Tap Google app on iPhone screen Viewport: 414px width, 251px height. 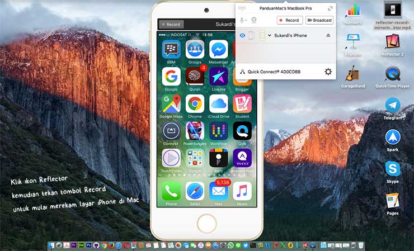tap(171, 76)
